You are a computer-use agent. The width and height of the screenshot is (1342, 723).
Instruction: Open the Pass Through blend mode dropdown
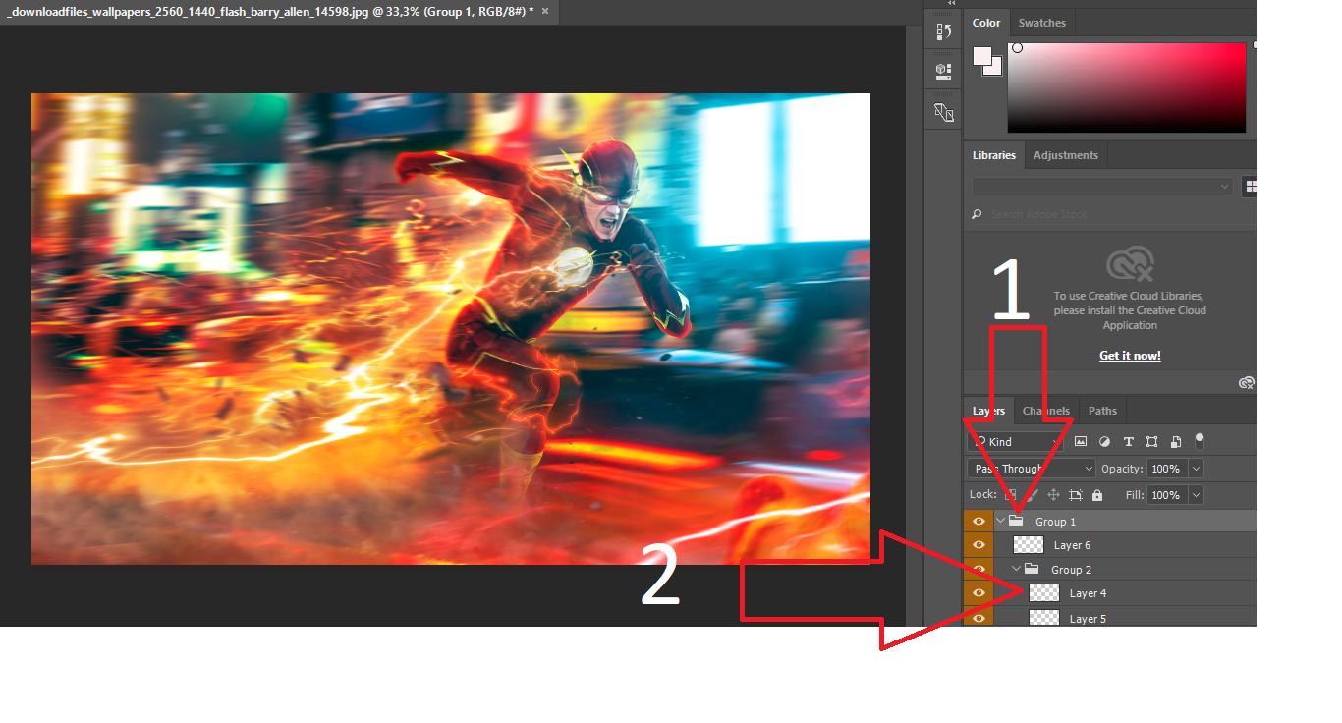click(1031, 469)
